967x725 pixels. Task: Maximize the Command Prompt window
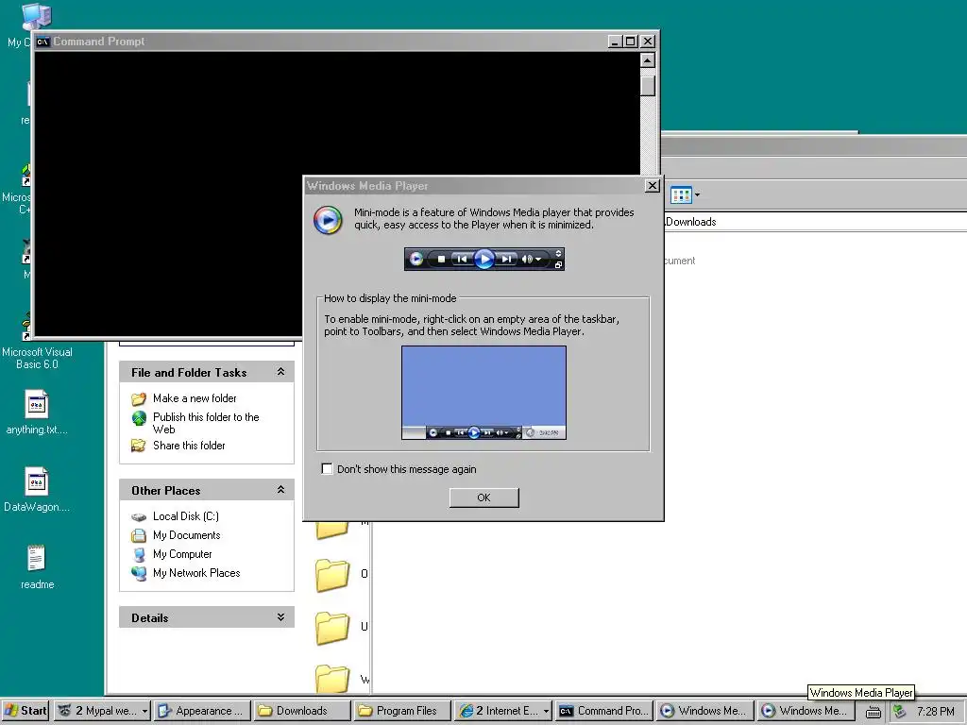point(630,42)
